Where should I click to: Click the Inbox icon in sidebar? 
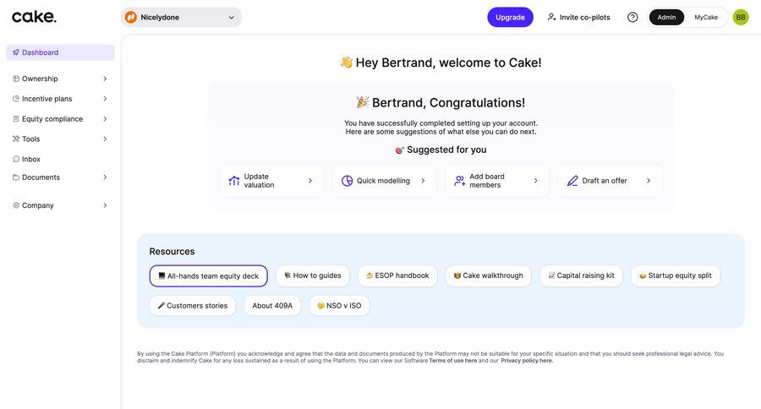point(16,159)
